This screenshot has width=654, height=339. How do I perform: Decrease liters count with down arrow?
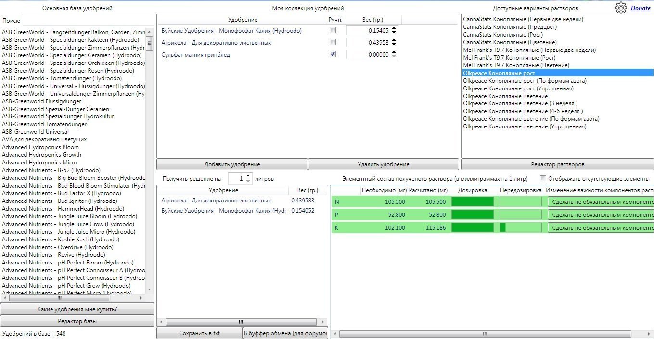pyautogui.click(x=248, y=181)
